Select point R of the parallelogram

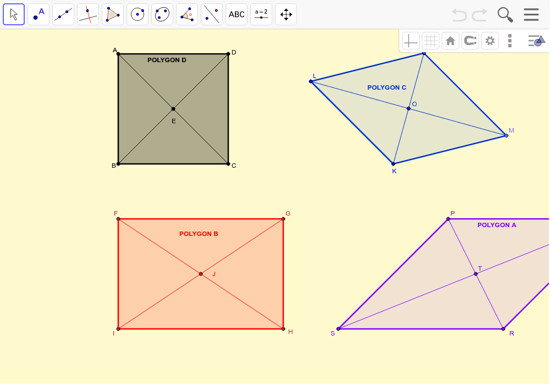pyautogui.click(x=503, y=329)
